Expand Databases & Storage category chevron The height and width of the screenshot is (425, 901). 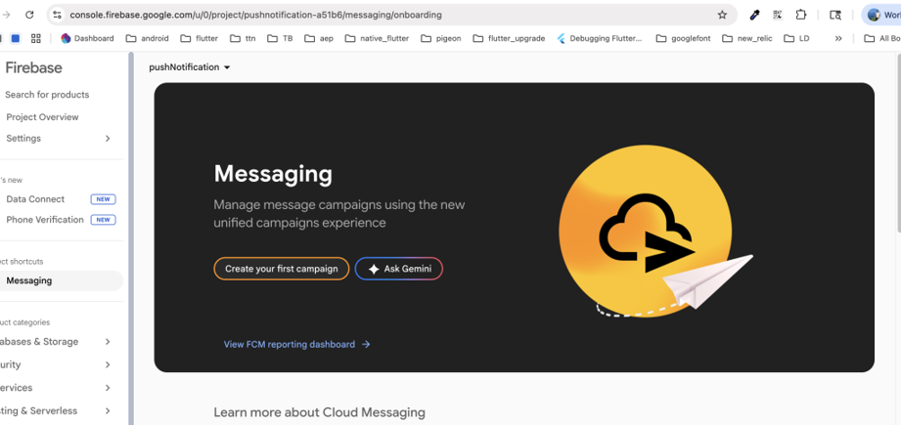108,341
